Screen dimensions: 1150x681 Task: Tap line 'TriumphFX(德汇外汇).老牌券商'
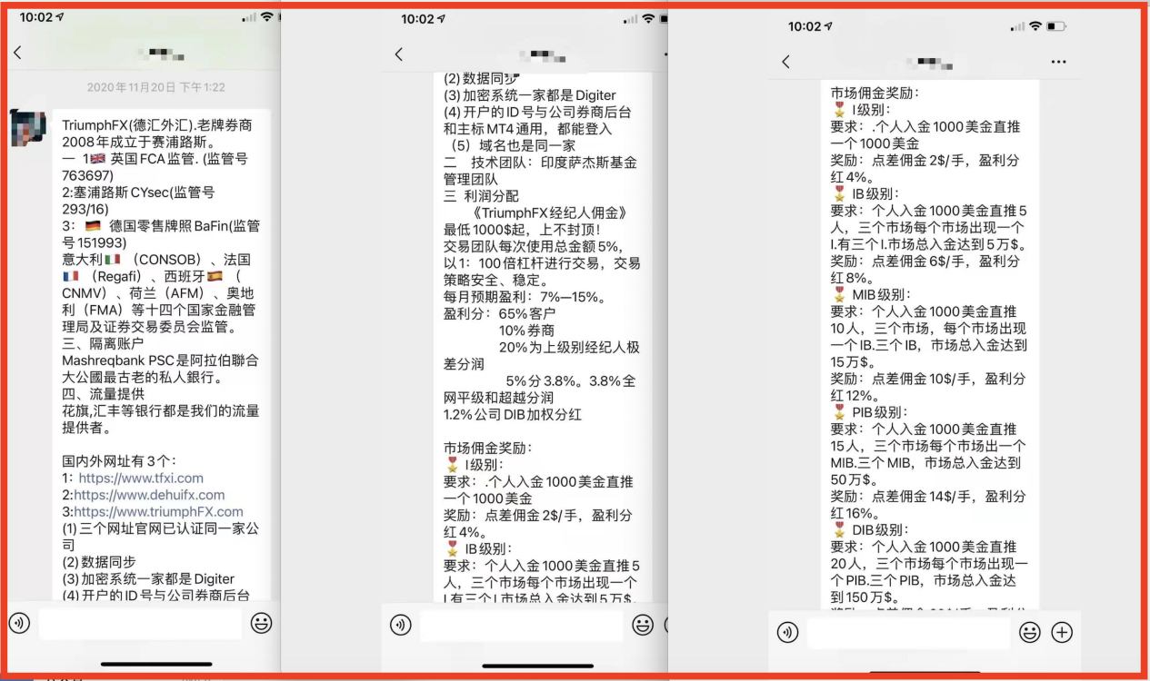click(157, 124)
